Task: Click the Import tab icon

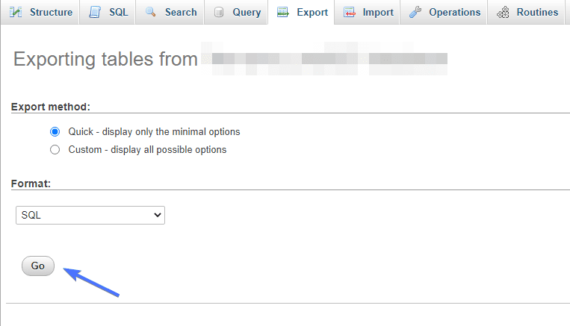Action: pyautogui.click(x=350, y=13)
